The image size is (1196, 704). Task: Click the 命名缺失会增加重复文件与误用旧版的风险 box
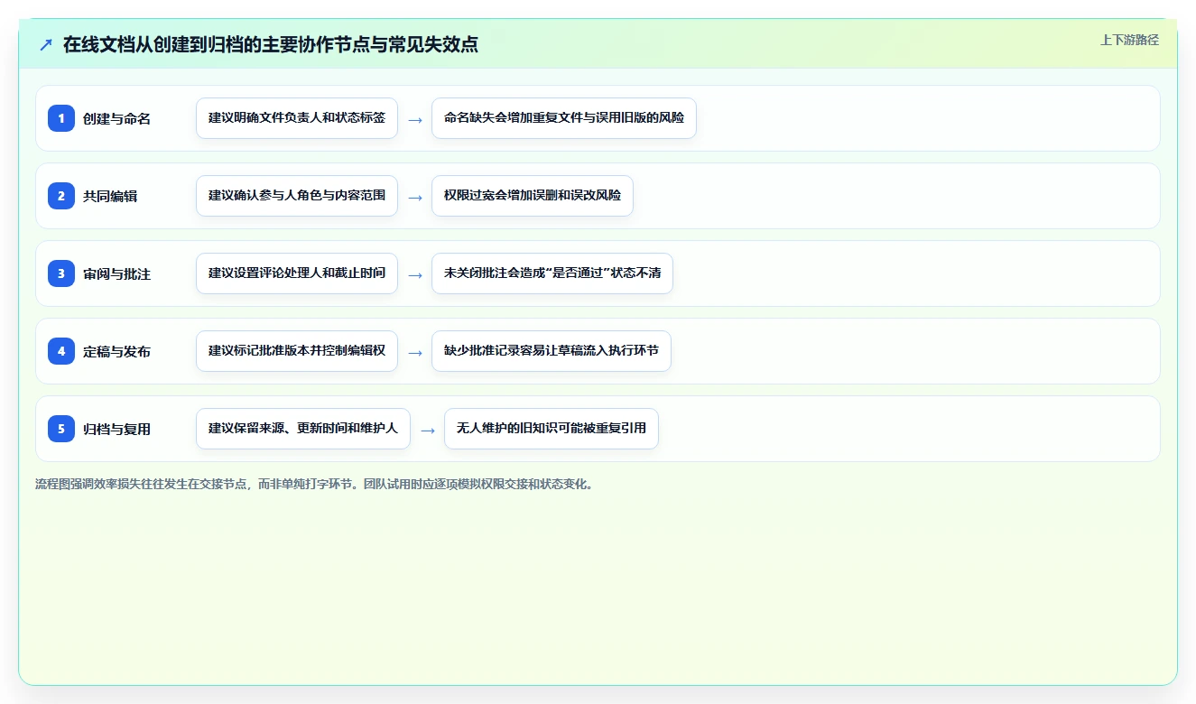564,118
